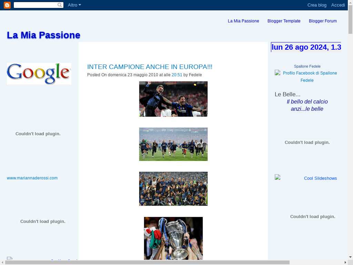The image size is (353, 265).
Task: Click Il bello del calcio anzi...le belle
Action: point(307,105)
